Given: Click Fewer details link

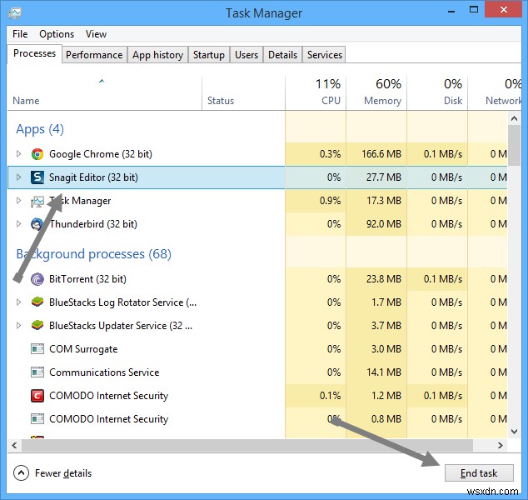Looking at the screenshot, I should click(x=63, y=473).
